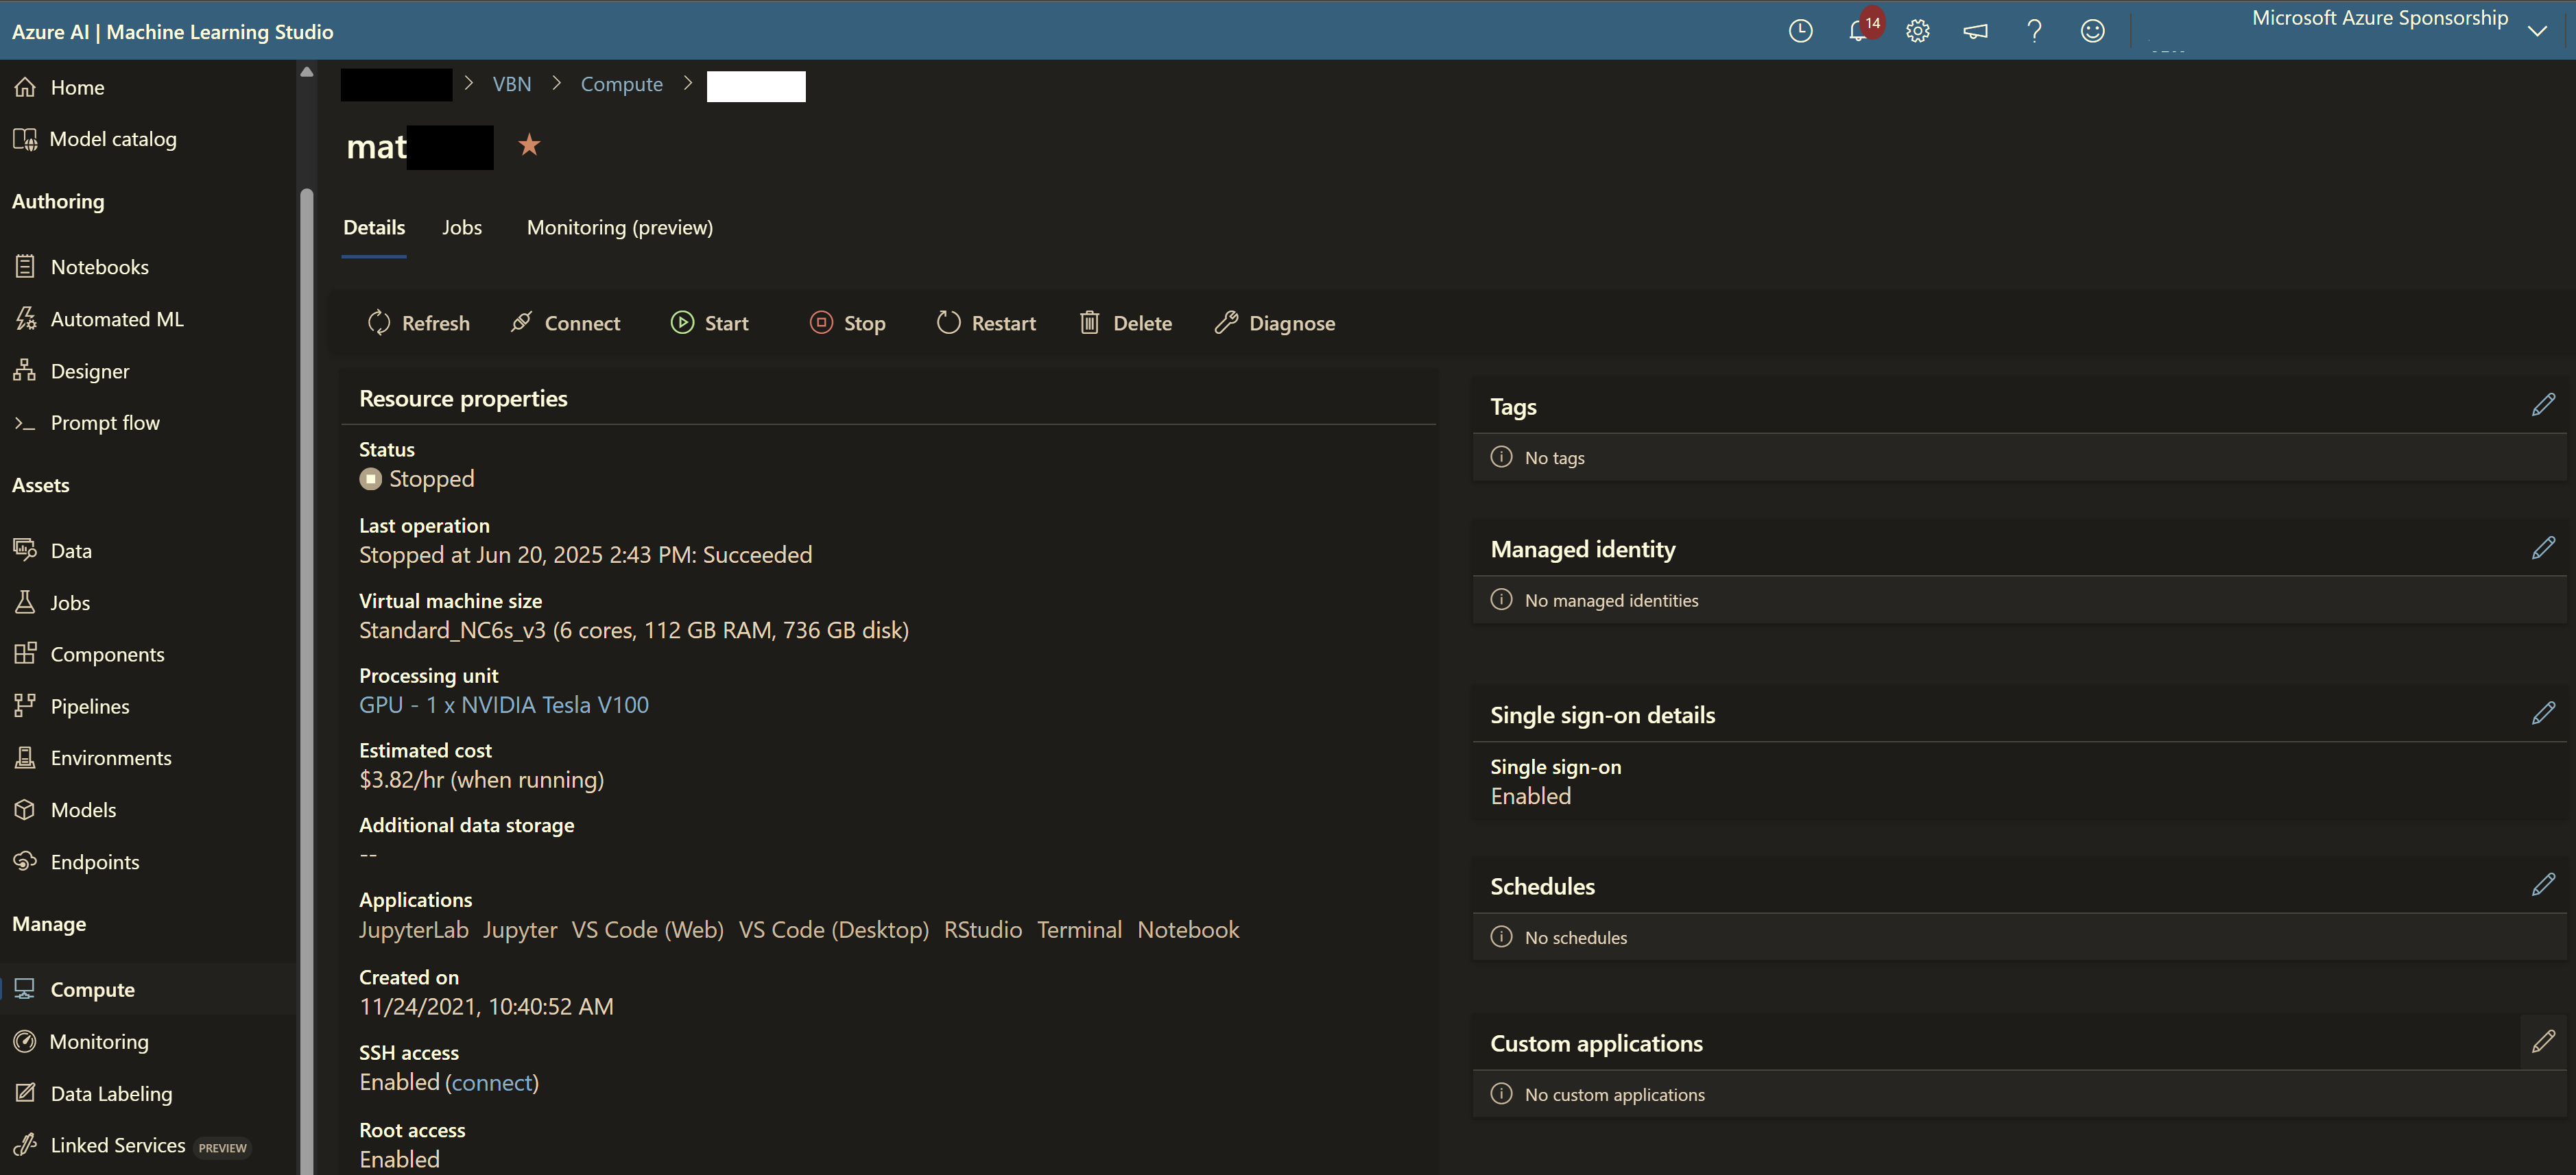The image size is (2576, 1175).
Task: Launch the JupyterLab application link
Action: (414, 930)
